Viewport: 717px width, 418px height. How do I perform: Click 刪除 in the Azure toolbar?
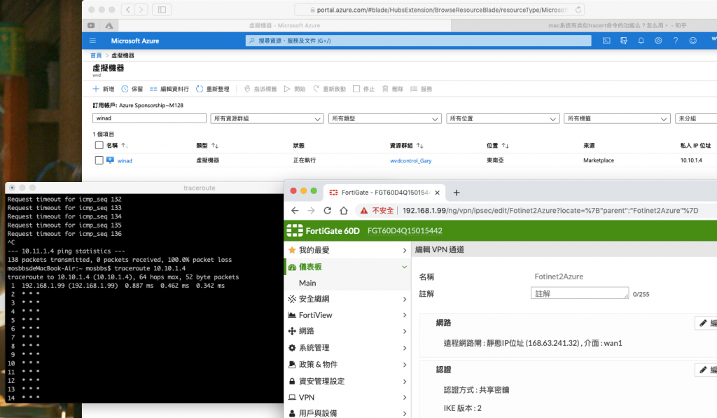point(393,89)
